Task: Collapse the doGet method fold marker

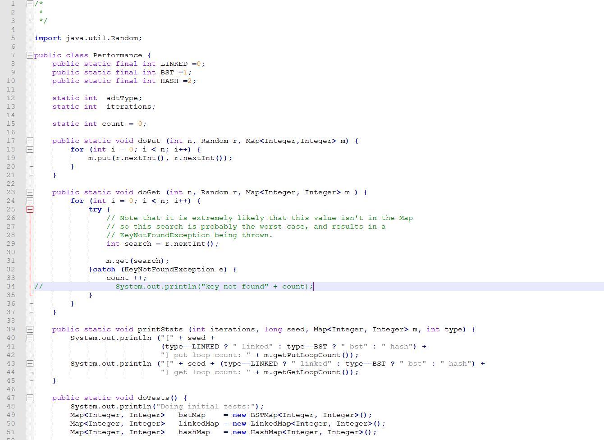Action: pos(30,192)
